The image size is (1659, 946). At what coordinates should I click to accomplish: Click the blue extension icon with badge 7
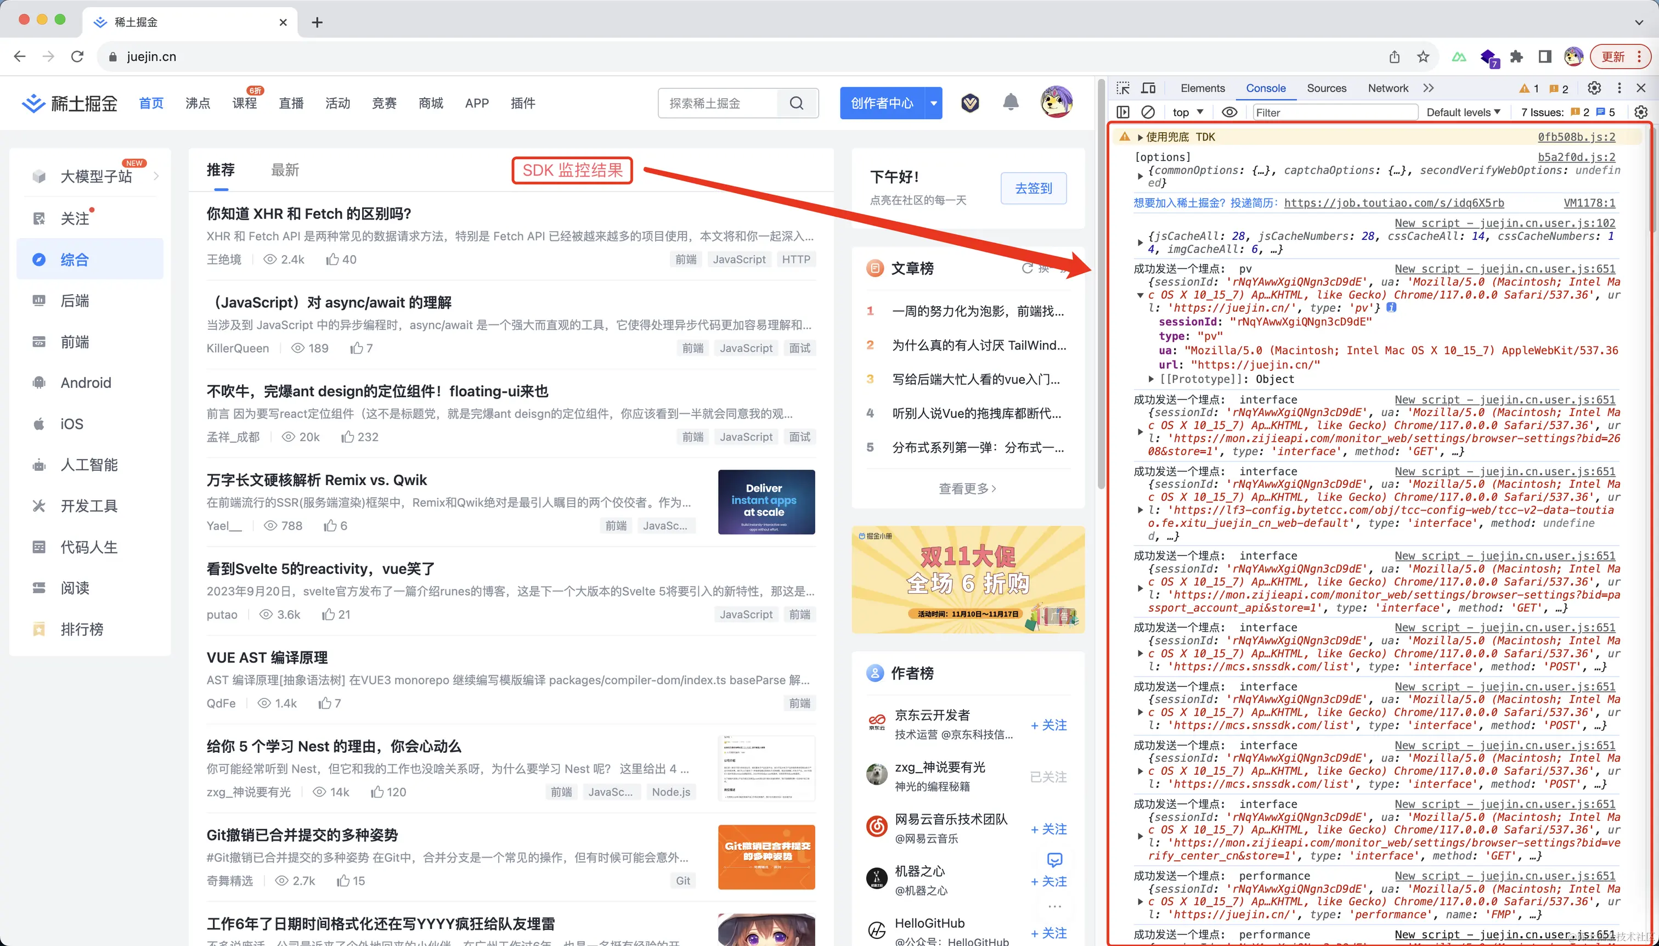[1489, 57]
